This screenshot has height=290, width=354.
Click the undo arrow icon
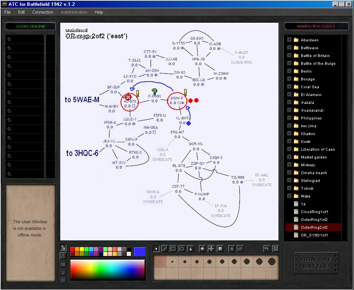click(267, 249)
